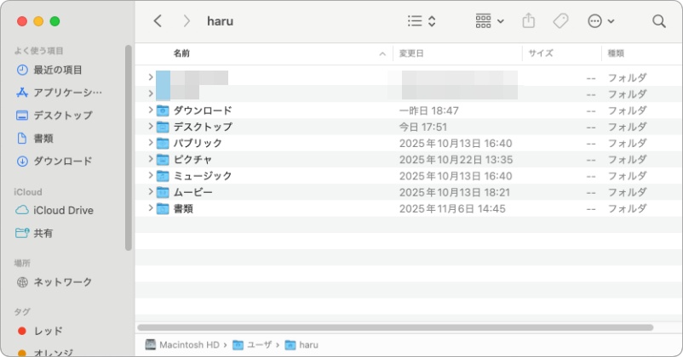Go back with the left chevron
The image size is (683, 357).
tap(157, 21)
